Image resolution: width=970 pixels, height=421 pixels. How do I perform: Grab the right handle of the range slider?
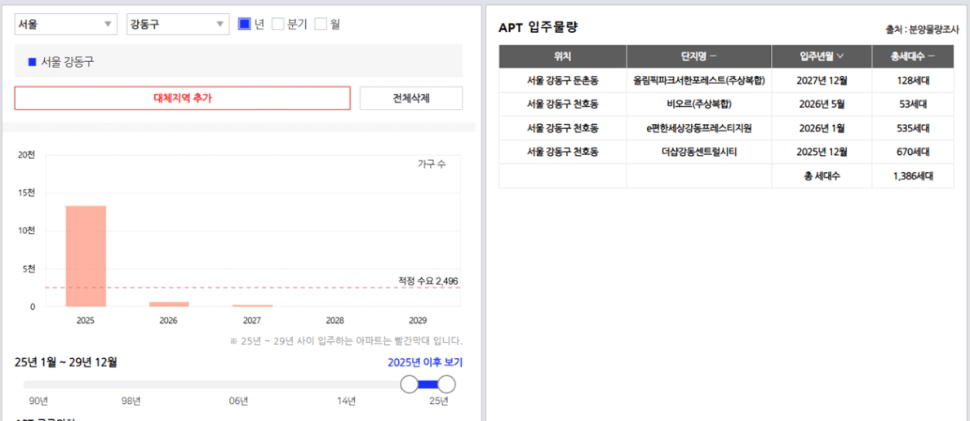coord(446,384)
